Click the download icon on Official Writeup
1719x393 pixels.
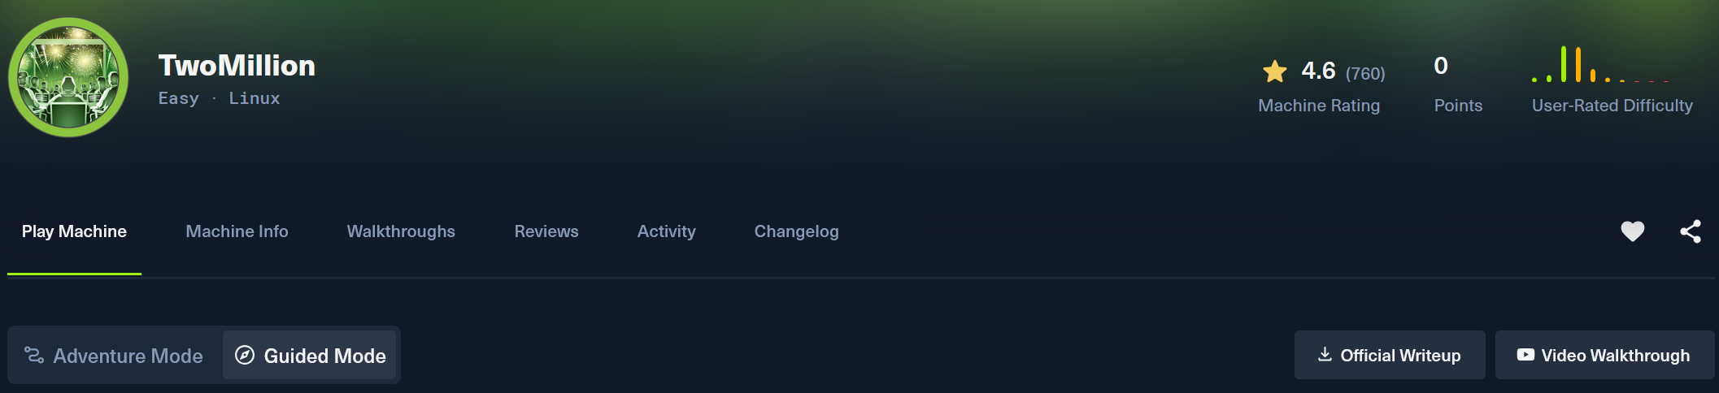point(1325,355)
